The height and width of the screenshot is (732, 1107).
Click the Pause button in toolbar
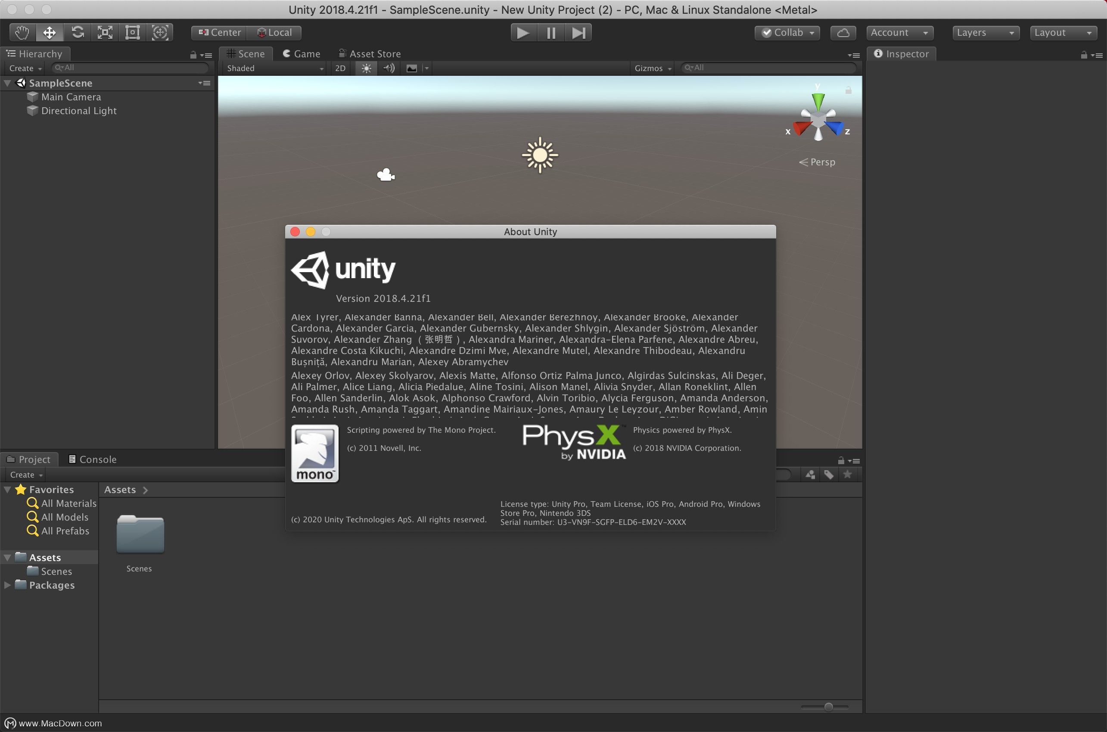[x=551, y=33]
